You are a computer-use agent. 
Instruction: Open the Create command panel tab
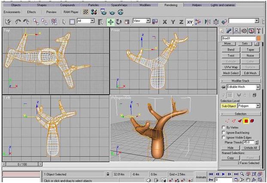[x=221, y=31]
